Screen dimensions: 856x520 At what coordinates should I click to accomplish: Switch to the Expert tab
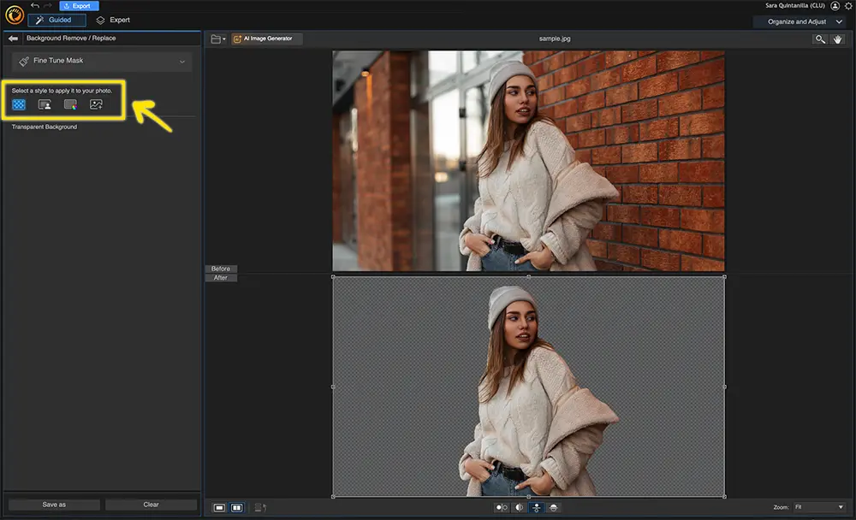tap(114, 20)
